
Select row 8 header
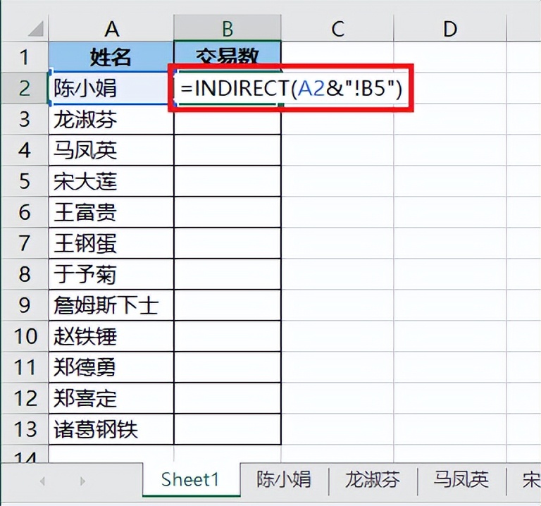pyautogui.click(x=24, y=274)
